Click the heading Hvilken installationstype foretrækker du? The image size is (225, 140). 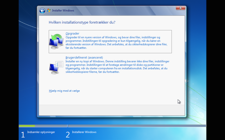82,22
